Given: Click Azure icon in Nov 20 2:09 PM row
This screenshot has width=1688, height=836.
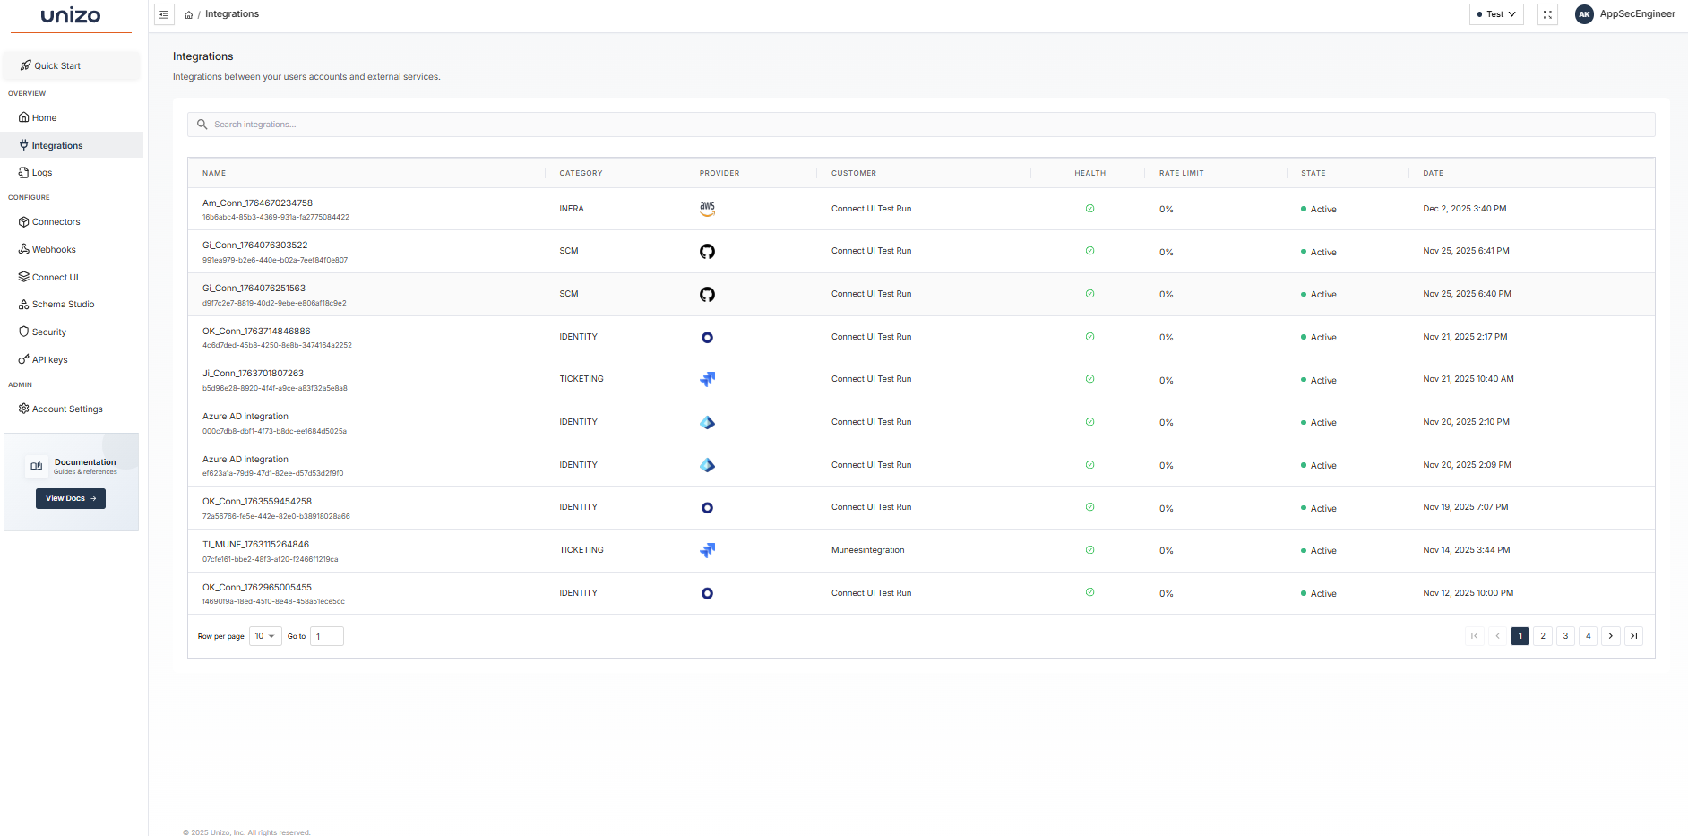Looking at the screenshot, I should 708,466.
